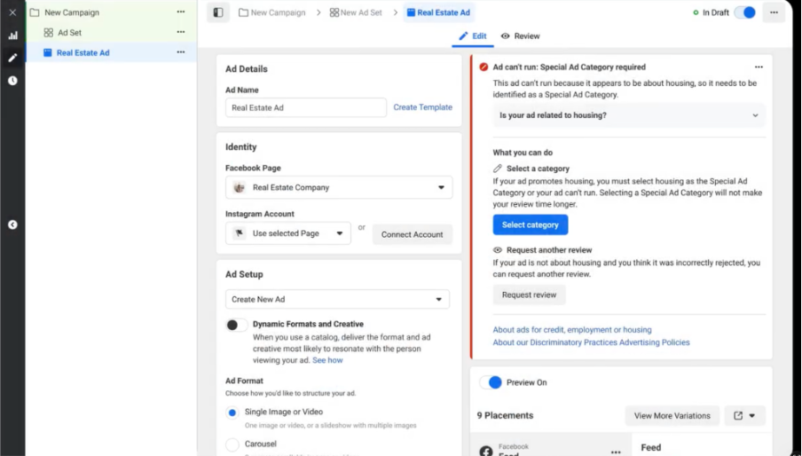Image resolution: width=802 pixels, height=456 pixels.
Task: Open About our Discriminatory Practices Advertising Policies
Action: tap(591, 342)
